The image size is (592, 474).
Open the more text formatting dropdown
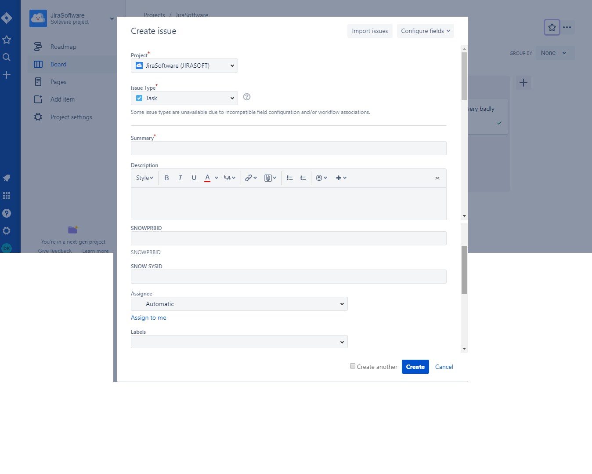point(230,178)
